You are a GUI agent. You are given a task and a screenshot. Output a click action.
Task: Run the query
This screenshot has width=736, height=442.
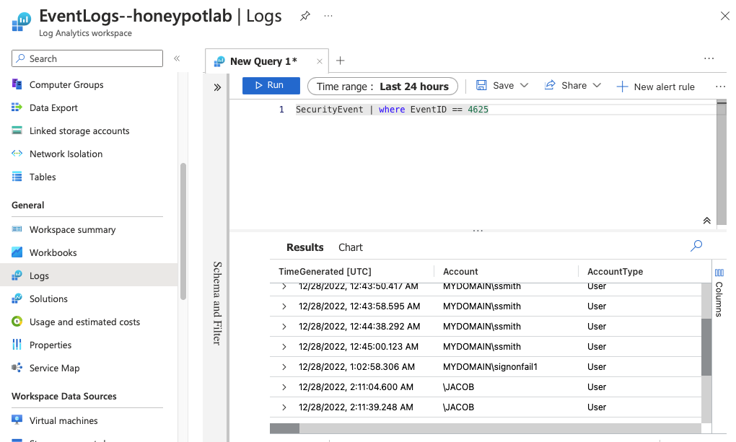(271, 85)
